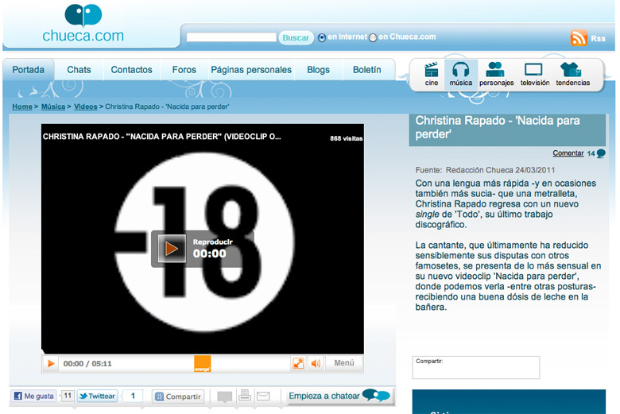620x414 pixels.
Task: Open the video player Menú button
Action: click(x=344, y=363)
